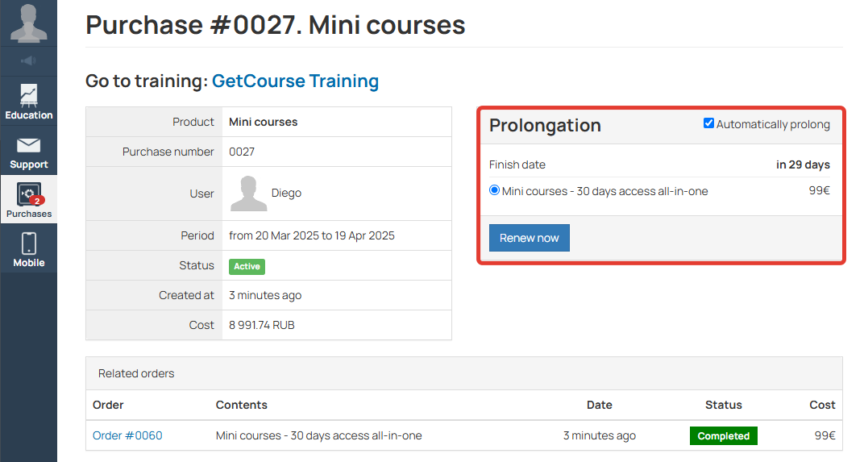The width and height of the screenshot is (864, 462).
Task: Click the Related orders panel header
Action: coord(464,373)
